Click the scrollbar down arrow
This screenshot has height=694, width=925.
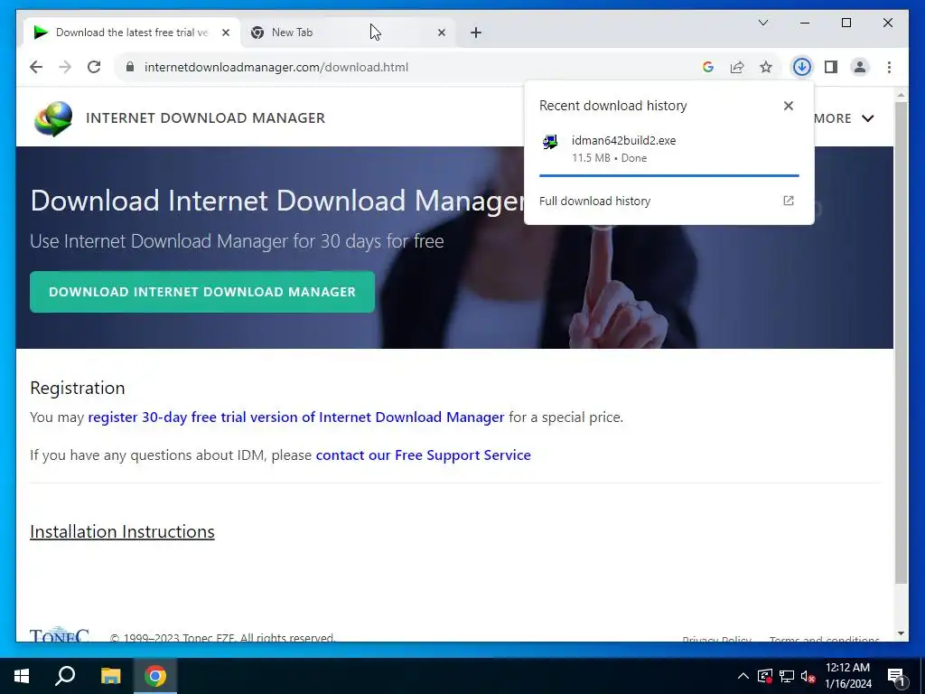pyautogui.click(x=901, y=633)
